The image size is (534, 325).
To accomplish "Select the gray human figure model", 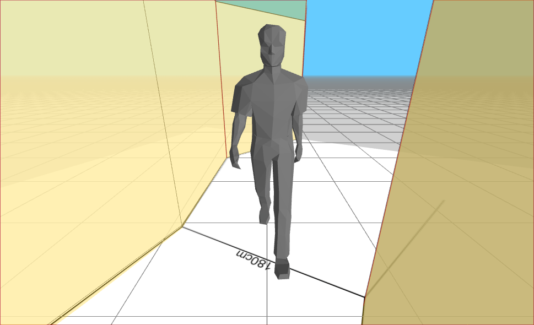I will pos(269,151).
